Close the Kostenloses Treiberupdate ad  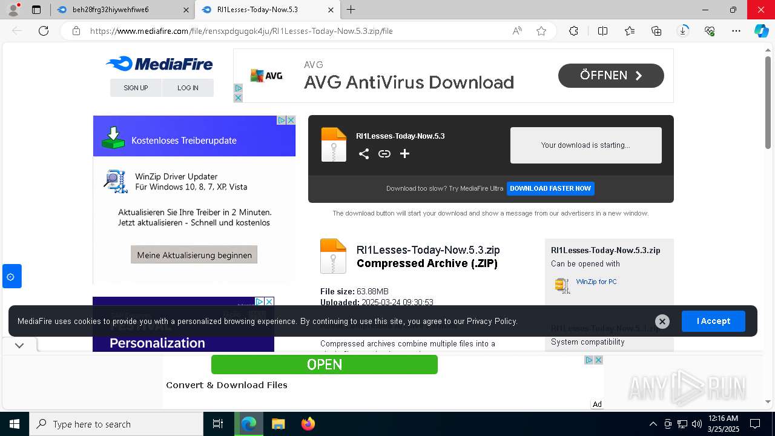coord(291,121)
